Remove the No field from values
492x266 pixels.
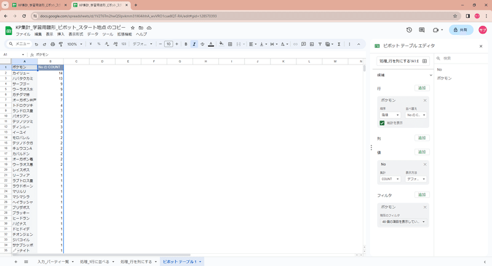pyautogui.click(x=425, y=164)
